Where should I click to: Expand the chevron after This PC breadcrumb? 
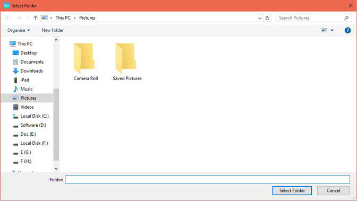75,18
